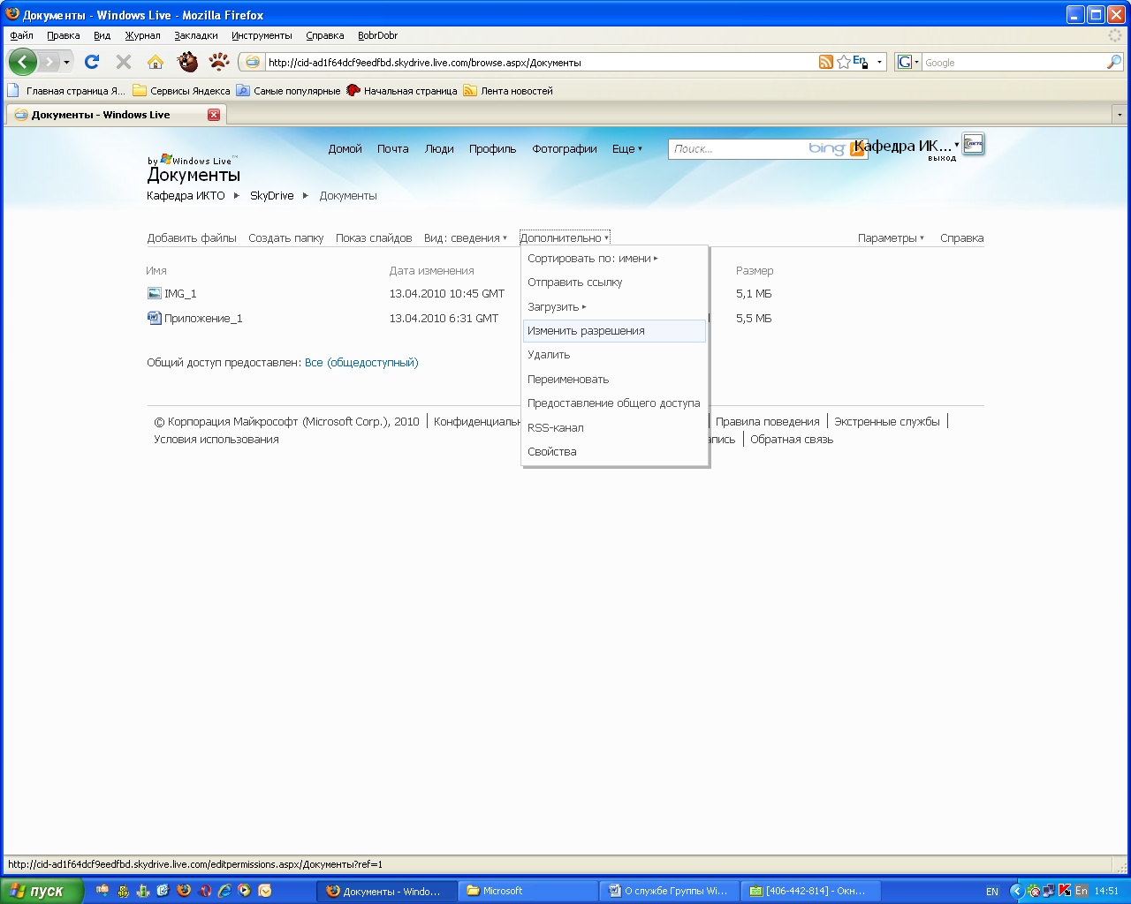Click the Добавить файлы link
The image size is (1131, 904).
point(192,238)
